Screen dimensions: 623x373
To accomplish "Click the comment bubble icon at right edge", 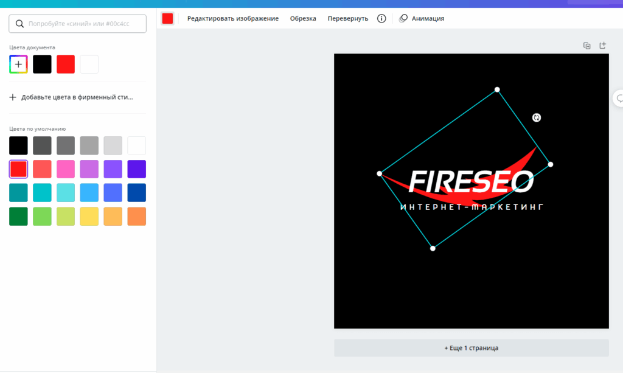I will (619, 98).
